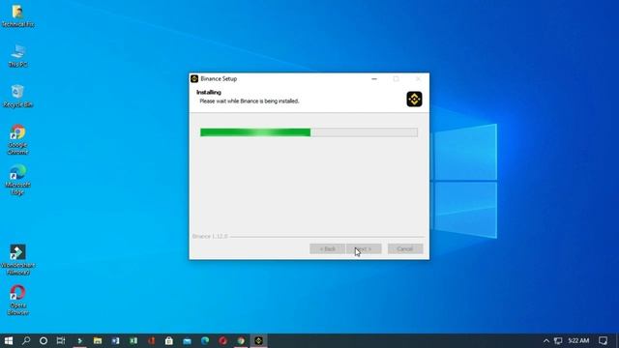
Task: Select the Google Chrome desktop shortcut
Action: point(17,139)
